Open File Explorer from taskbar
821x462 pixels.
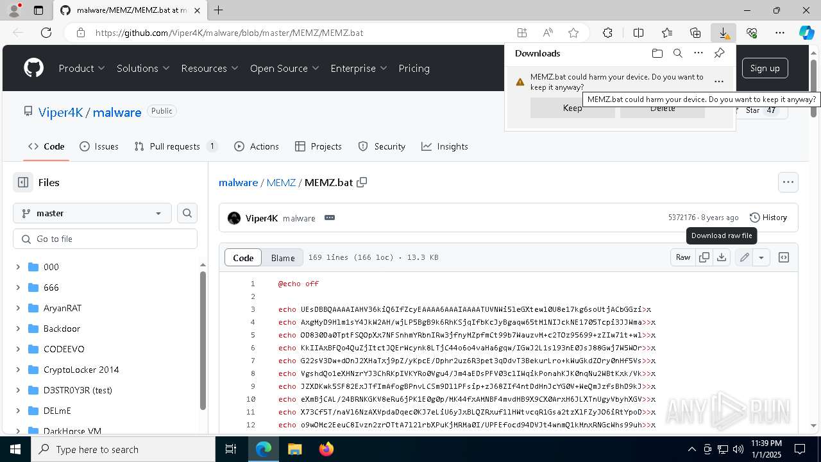pyautogui.click(x=294, y=449)
